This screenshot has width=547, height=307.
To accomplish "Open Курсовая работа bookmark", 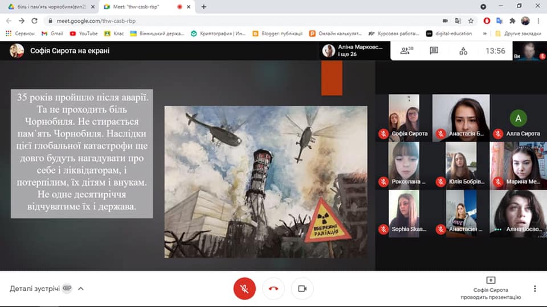I will tap(394, 34).
